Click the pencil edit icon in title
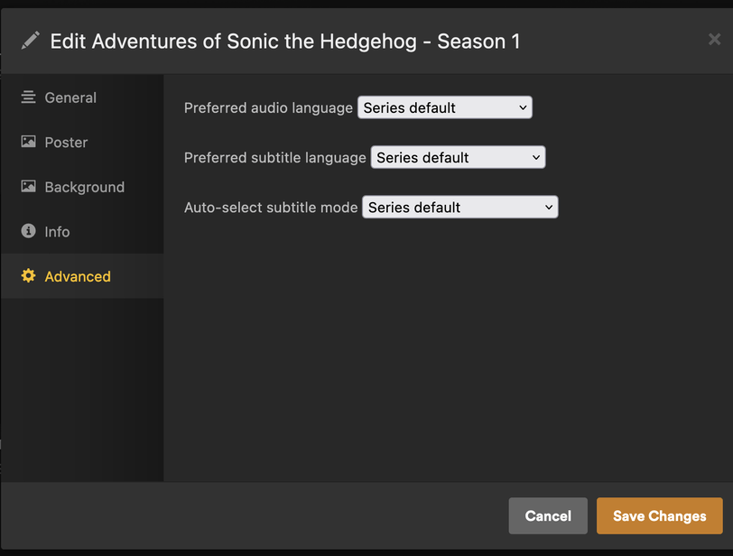Viewport: 733px width, 556px height. [x=31, y=41]
